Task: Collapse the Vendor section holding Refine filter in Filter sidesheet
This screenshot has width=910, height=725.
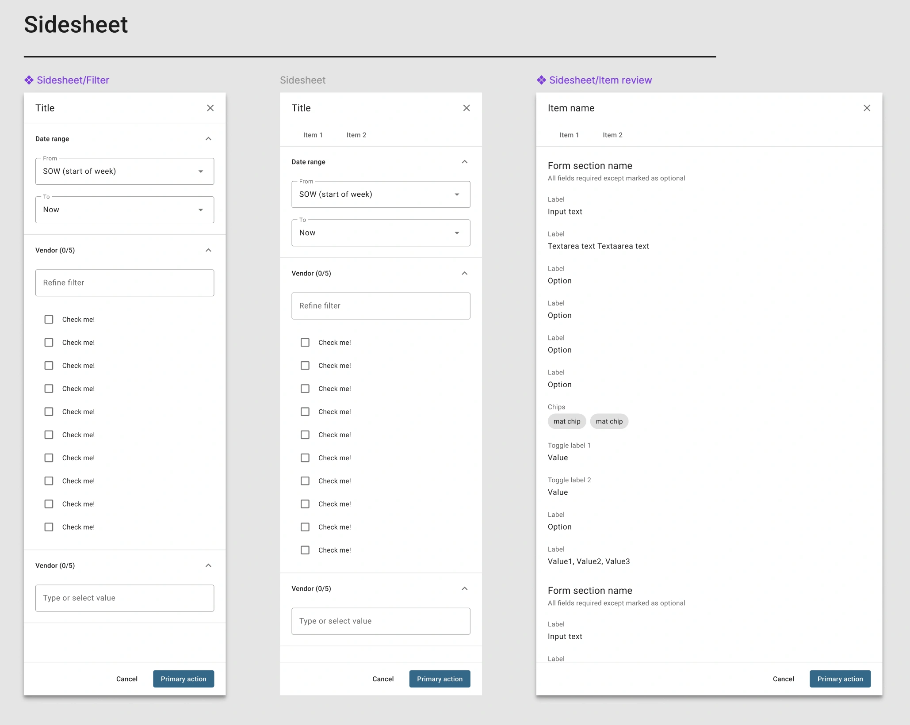Action: click(x=208, y=250)
